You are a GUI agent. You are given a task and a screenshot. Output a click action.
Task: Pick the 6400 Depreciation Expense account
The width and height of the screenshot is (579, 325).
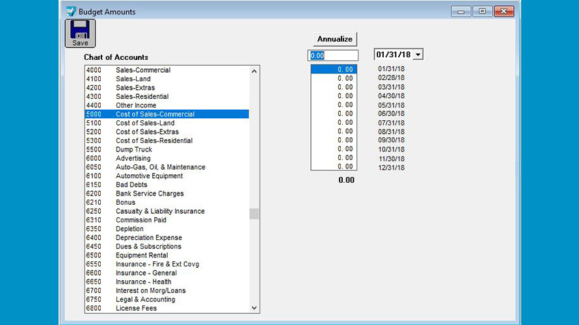click(148, 238)
